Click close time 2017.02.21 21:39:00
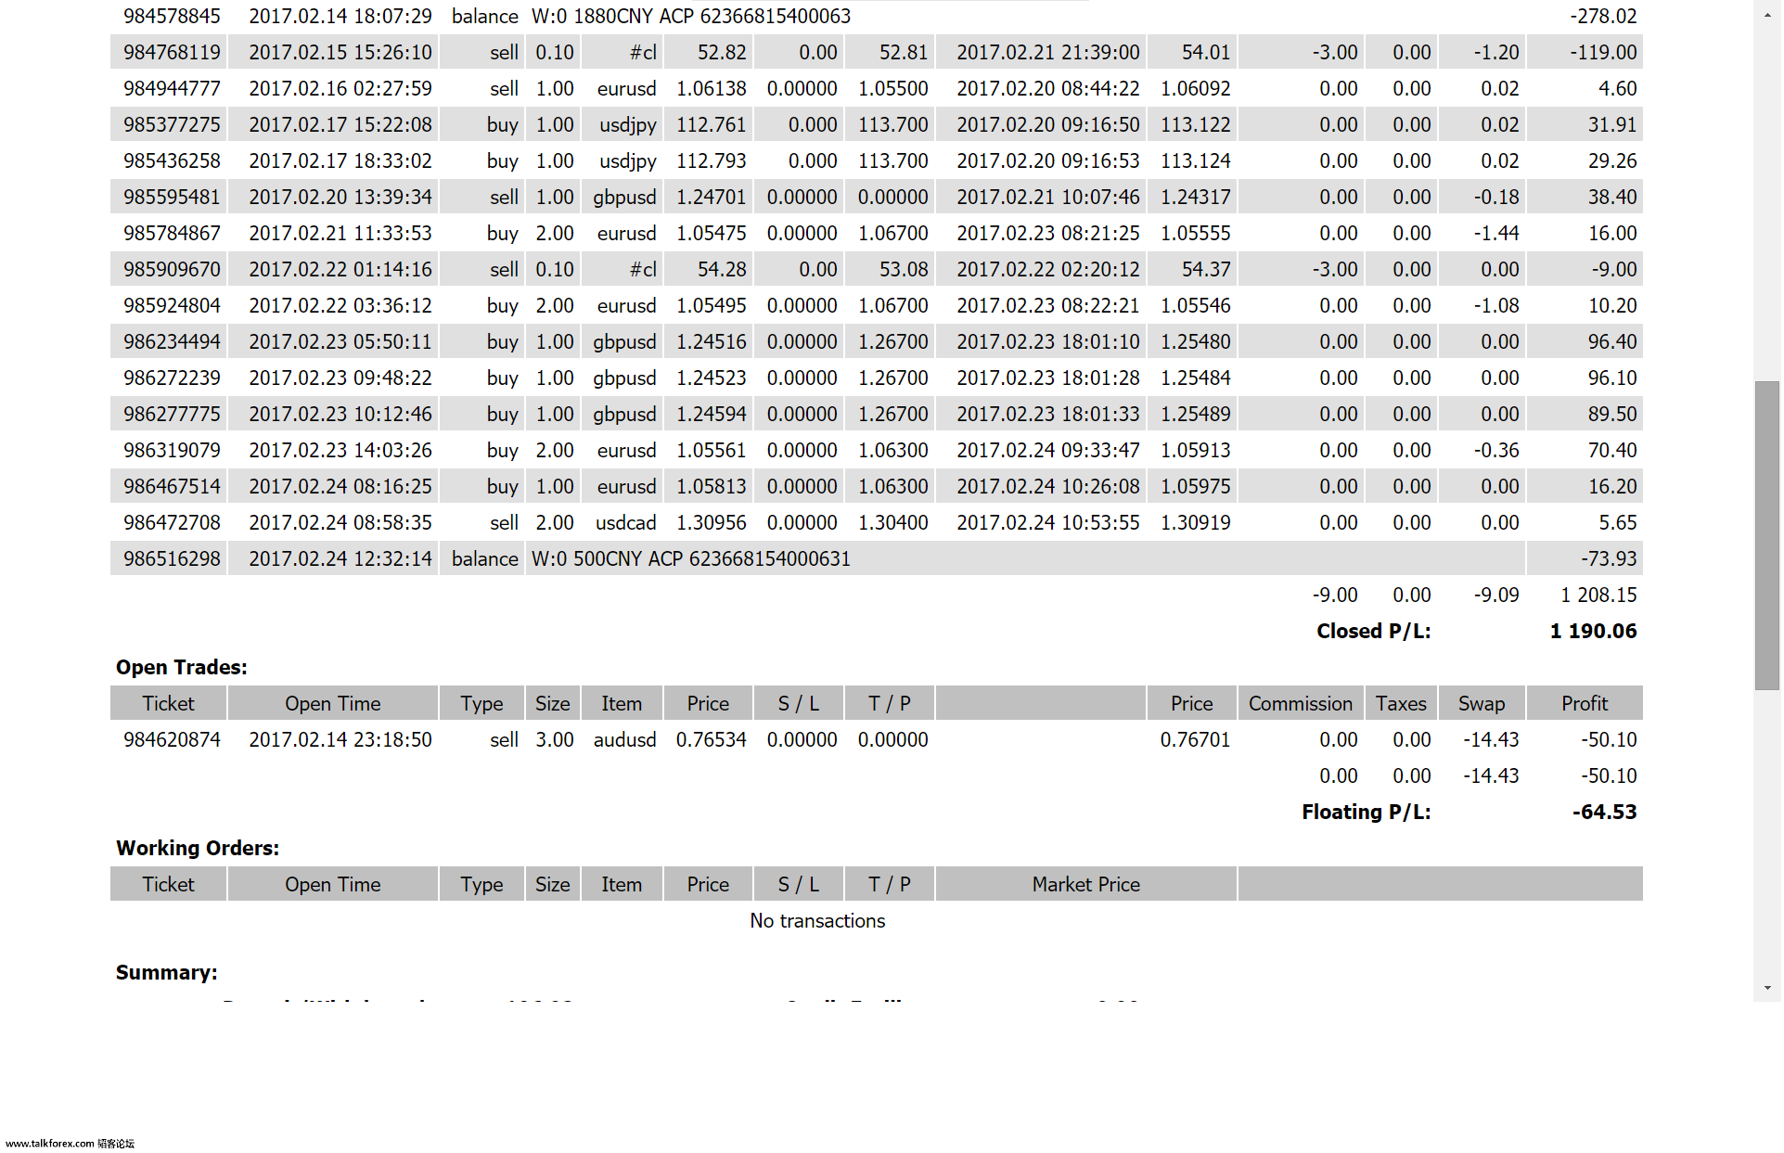The image size is (1784, 1153). pos(1047,53)
